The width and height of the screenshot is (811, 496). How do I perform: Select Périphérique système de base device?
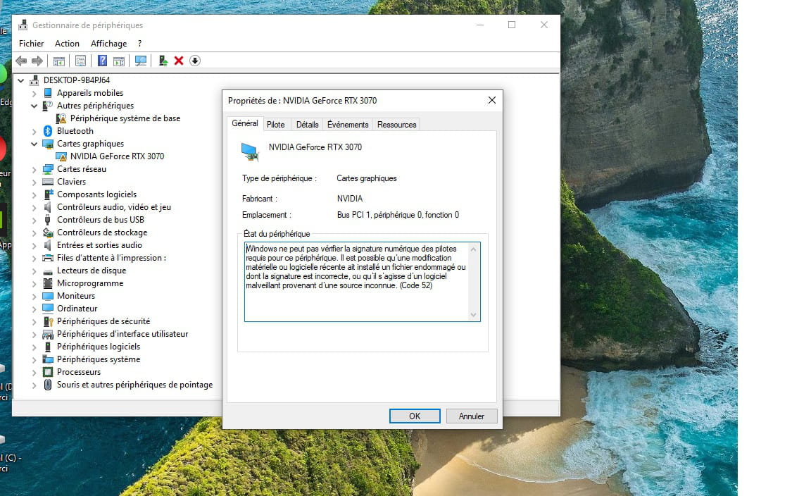[x=125, y=118]
